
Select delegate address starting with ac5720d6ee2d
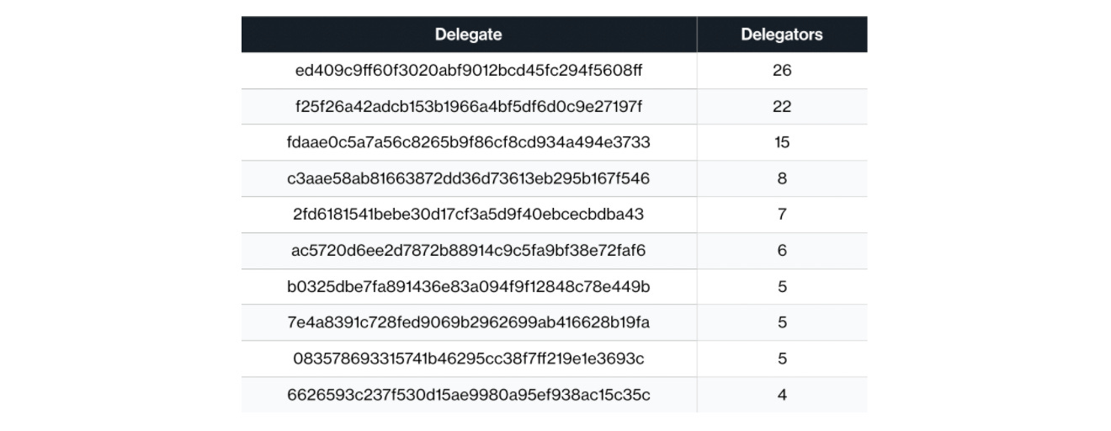click(x=468, y=251)
